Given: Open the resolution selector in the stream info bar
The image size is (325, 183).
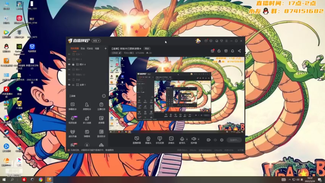Looking at the screenshot, I should click(x=117, y=53).
